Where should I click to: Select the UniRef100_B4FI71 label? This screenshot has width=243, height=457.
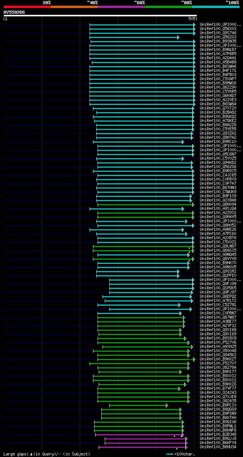[x=218, y=70]
